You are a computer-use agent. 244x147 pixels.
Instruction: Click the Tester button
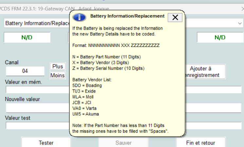click(46, 143)
